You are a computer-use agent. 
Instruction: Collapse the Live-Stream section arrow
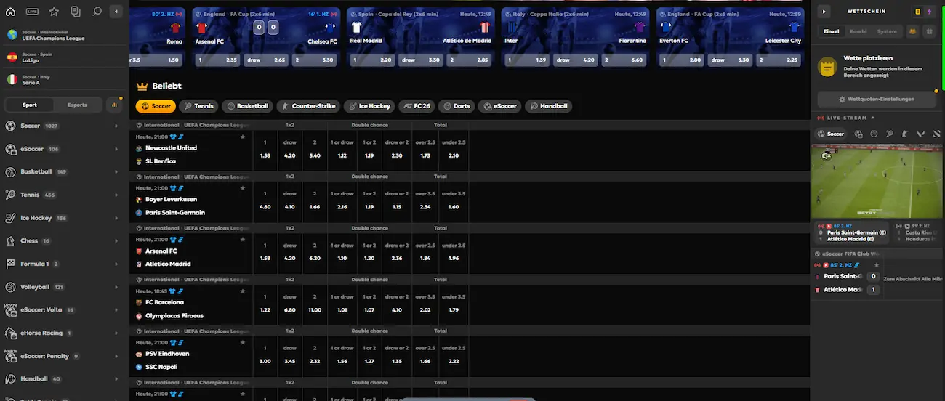873,118
